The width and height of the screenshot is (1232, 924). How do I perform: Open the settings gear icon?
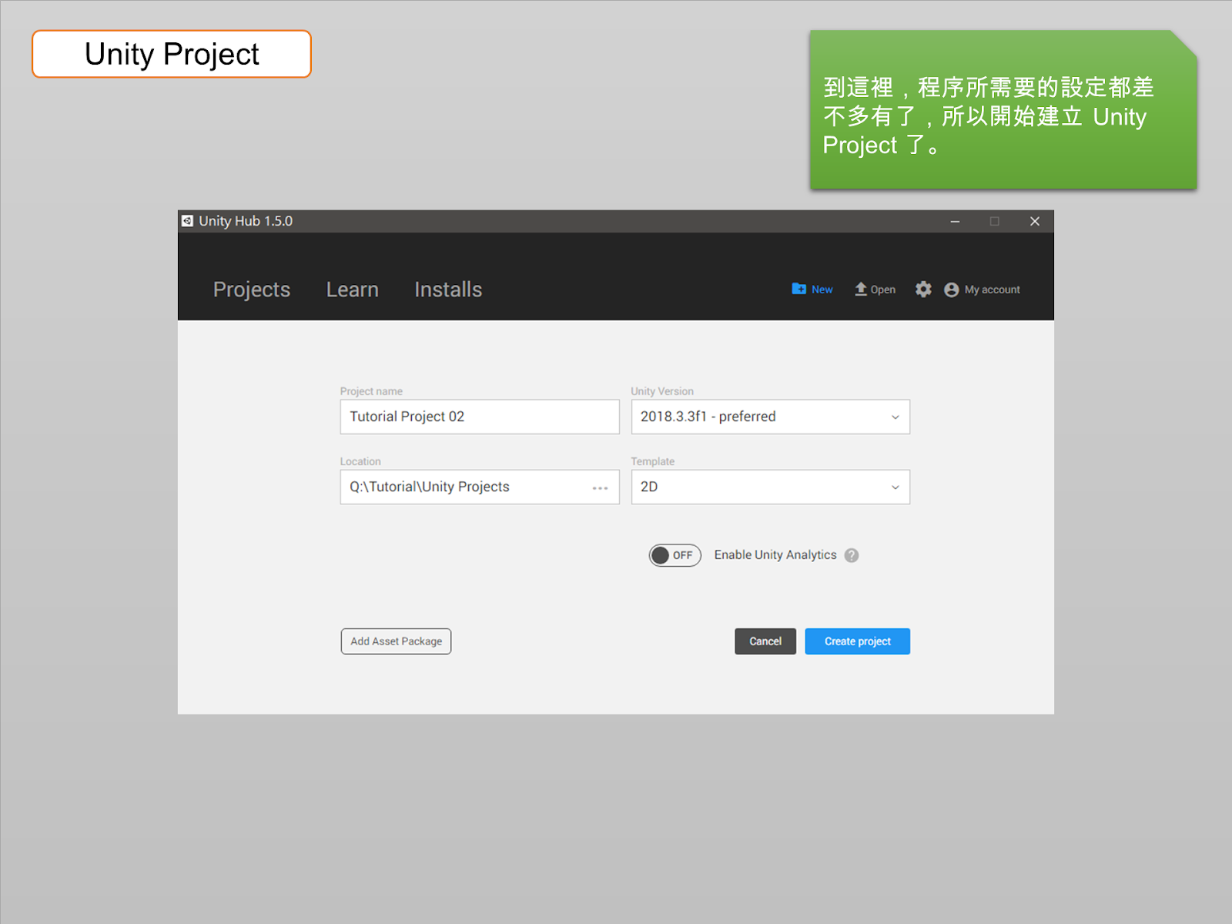[923, 289]
